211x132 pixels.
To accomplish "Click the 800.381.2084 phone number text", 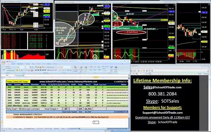I will [162, 94].
